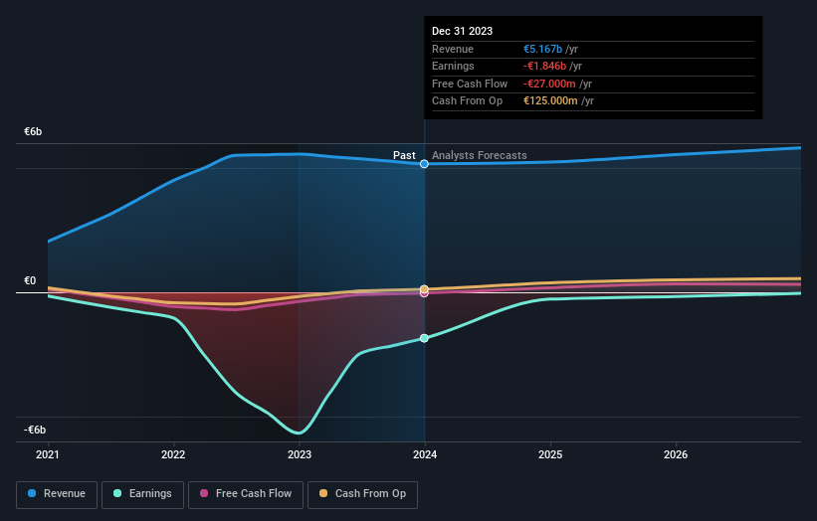Toggle the Free Cash Flow legend button

tap(246, 494)
